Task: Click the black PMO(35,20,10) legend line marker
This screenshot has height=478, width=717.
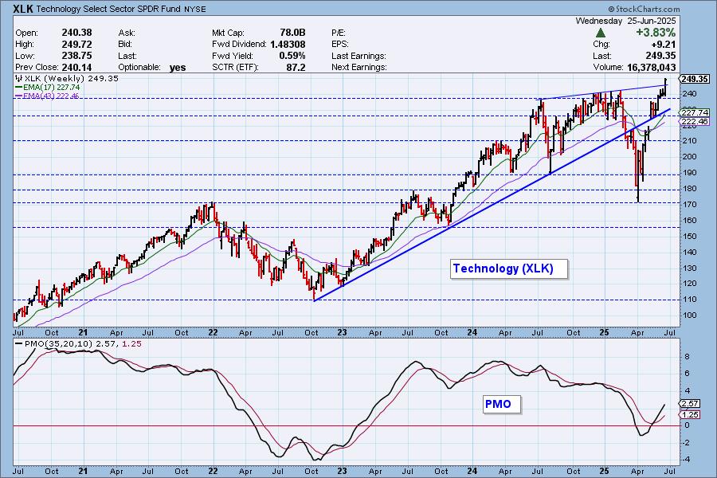Action: (19, 344)
